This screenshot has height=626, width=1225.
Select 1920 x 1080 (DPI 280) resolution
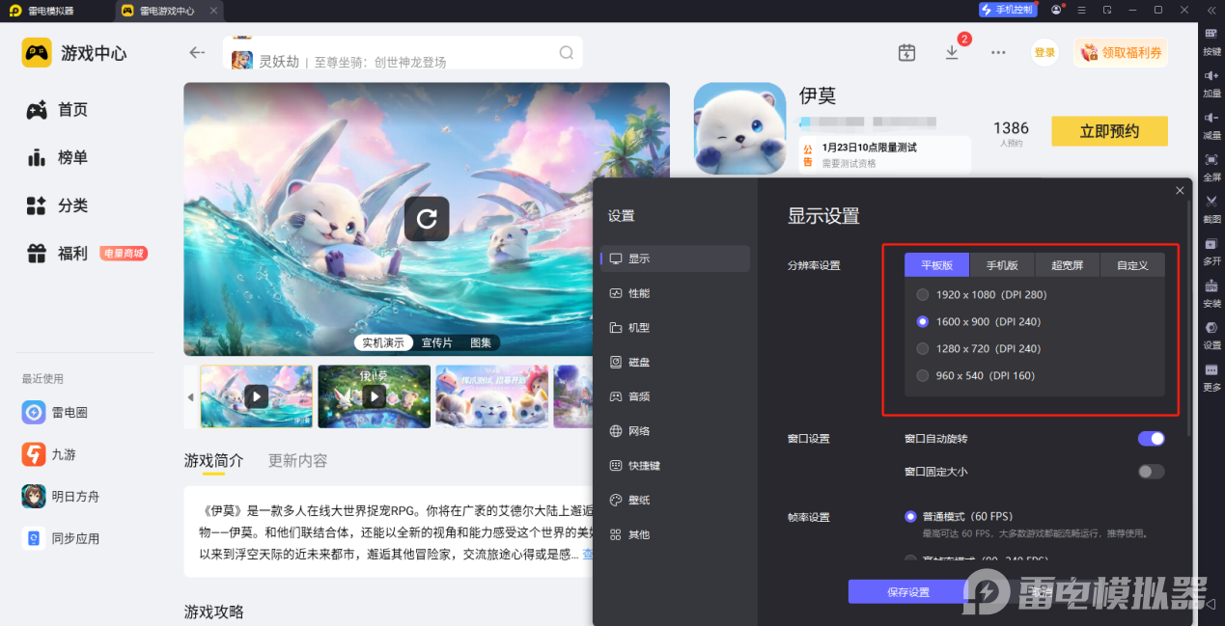click(x=982, y=294)
